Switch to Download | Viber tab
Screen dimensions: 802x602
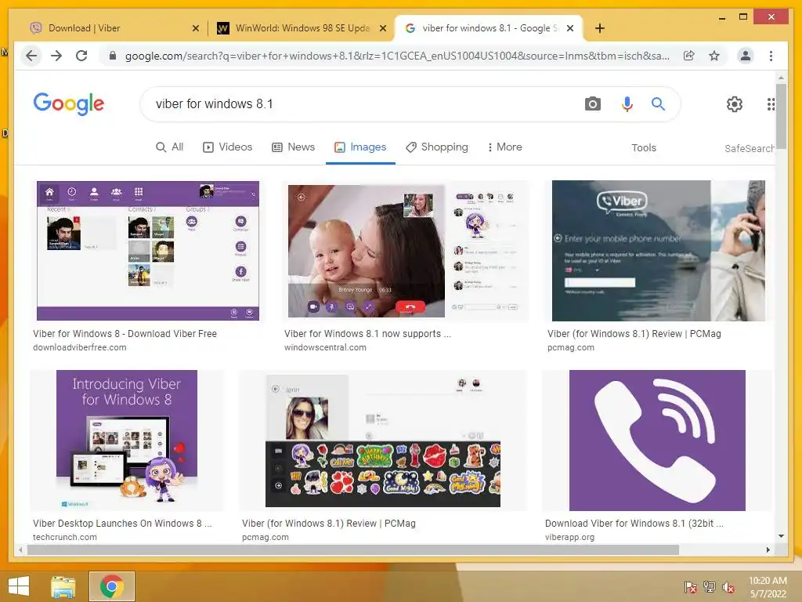[x=113, y=28]
